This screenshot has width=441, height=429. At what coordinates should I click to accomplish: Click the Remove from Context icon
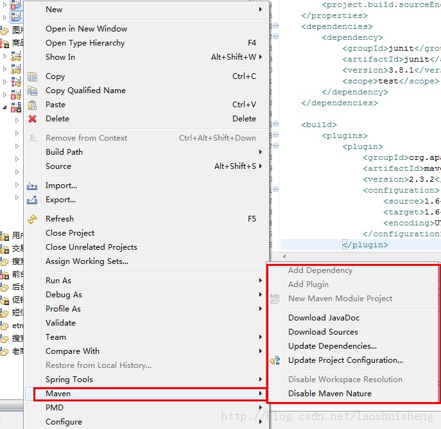[x=33, y=138]
